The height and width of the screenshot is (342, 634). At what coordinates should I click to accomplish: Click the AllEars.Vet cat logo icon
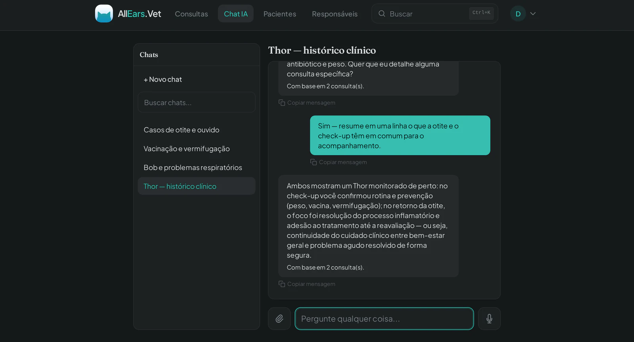point(104,13)
